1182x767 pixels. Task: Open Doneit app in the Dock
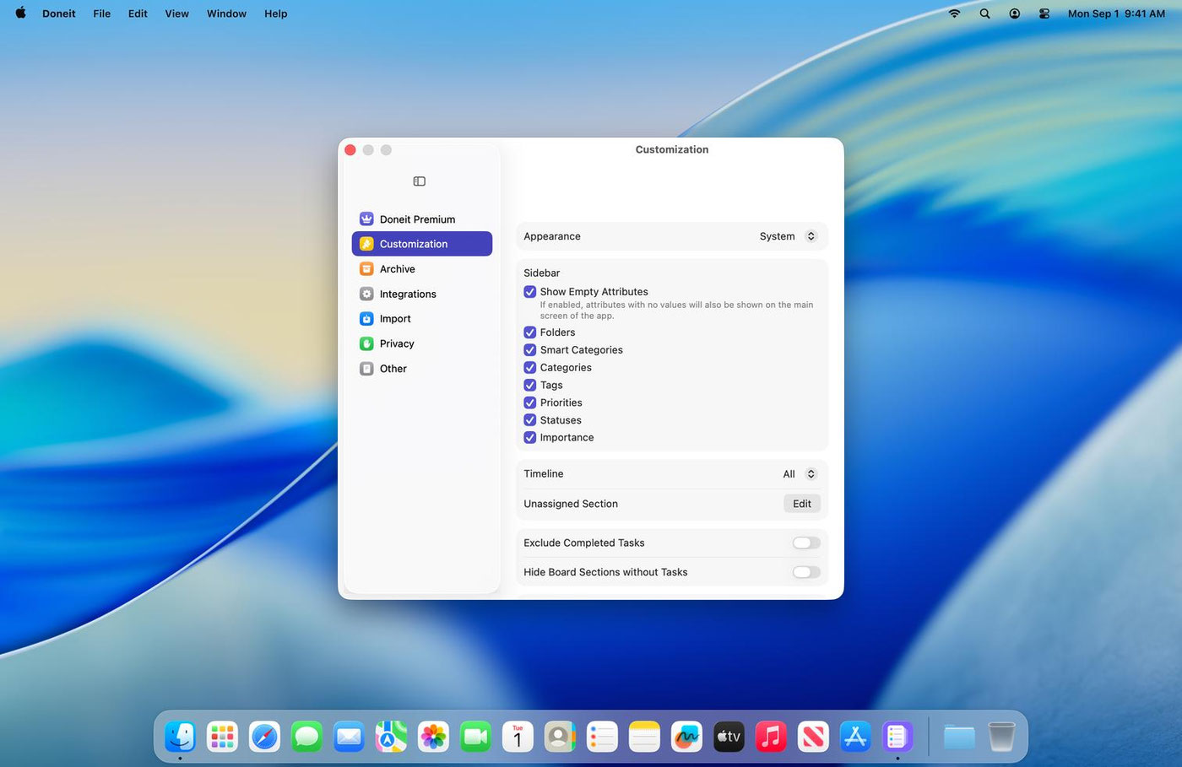point(897,737)
